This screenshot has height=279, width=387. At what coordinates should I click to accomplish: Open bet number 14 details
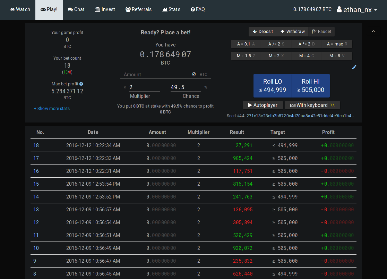[x=36, y=197]
